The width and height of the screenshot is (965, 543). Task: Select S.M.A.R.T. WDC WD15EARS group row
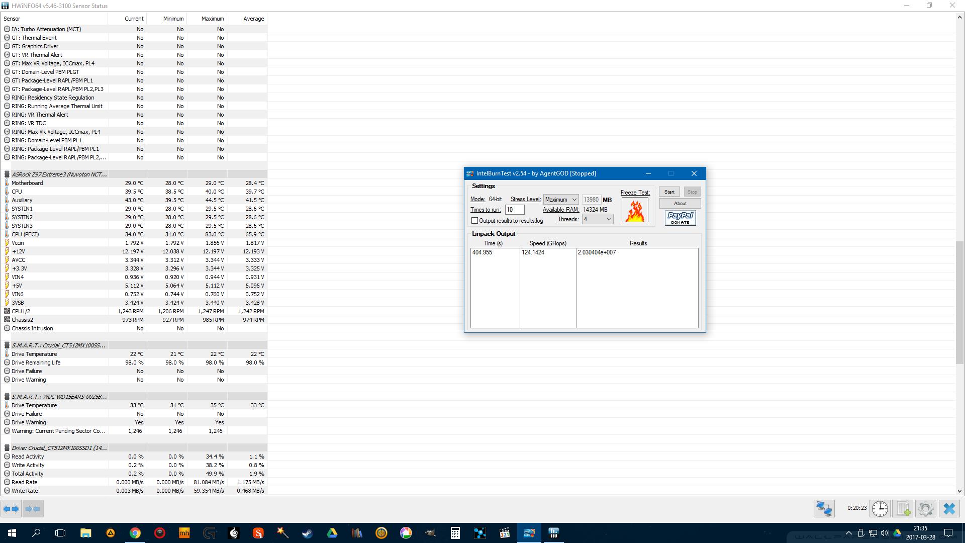point(134,397)
